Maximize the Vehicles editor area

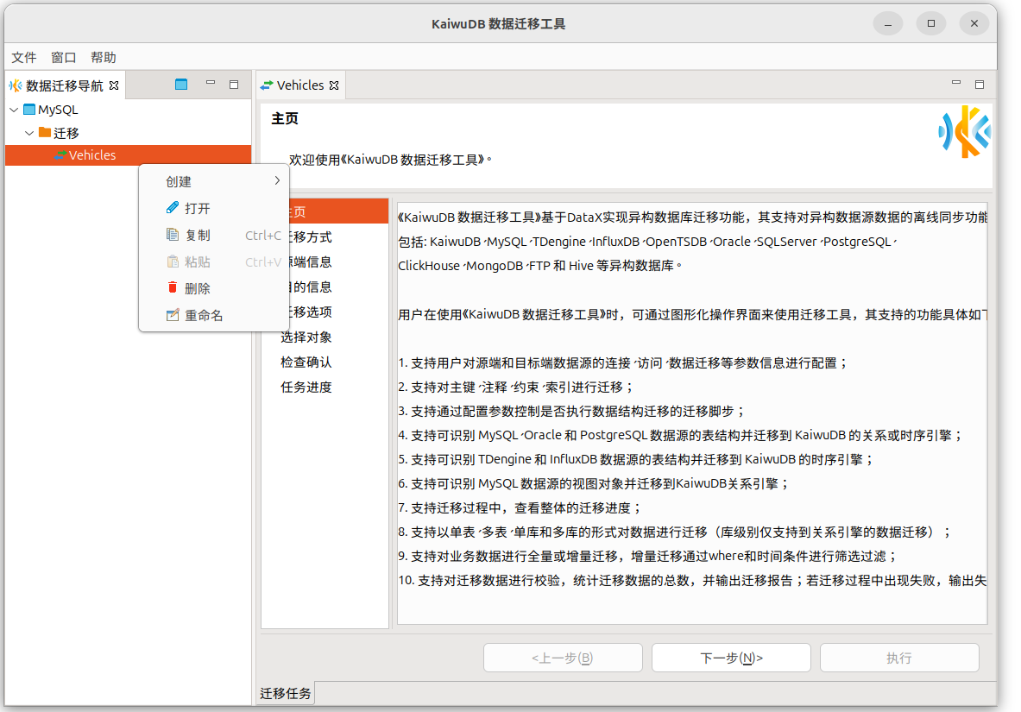[x=980, y=85]
